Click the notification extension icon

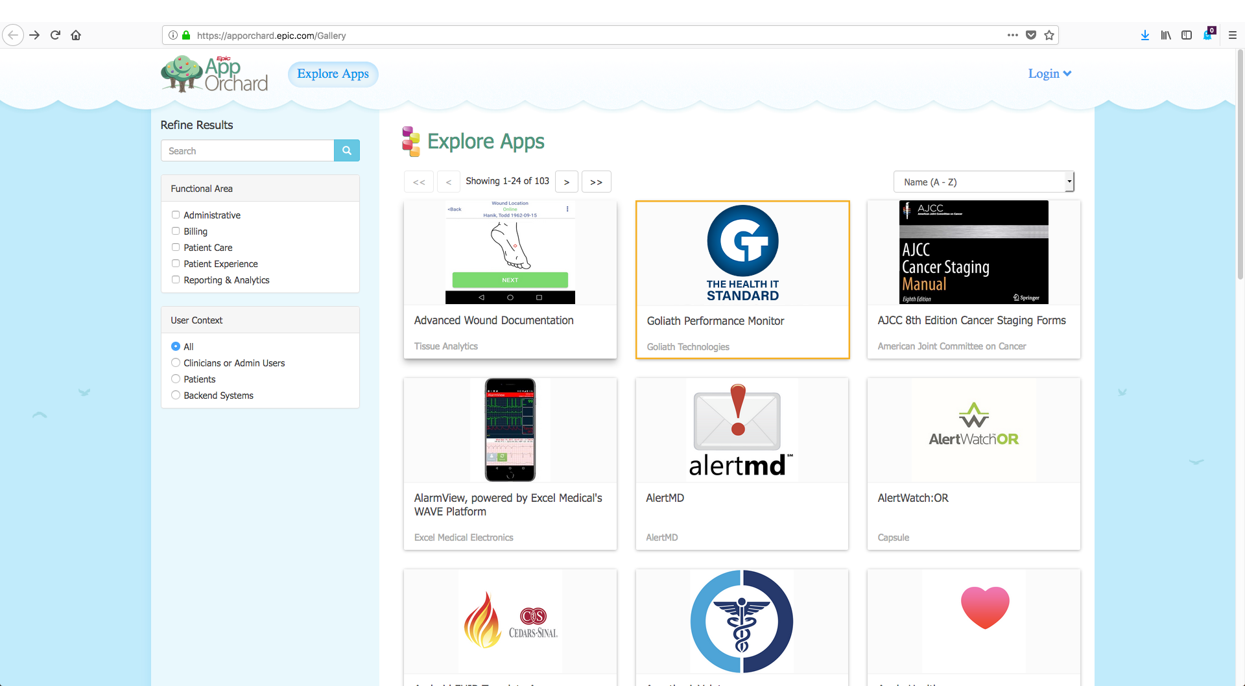point(1209,34)
